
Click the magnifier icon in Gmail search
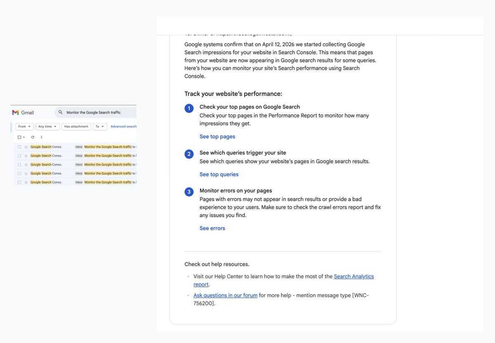coord(61,113)
